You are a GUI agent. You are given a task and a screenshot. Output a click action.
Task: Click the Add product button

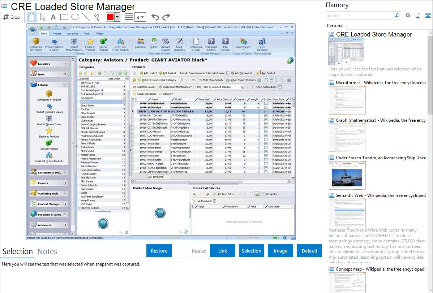coord(148,73)
